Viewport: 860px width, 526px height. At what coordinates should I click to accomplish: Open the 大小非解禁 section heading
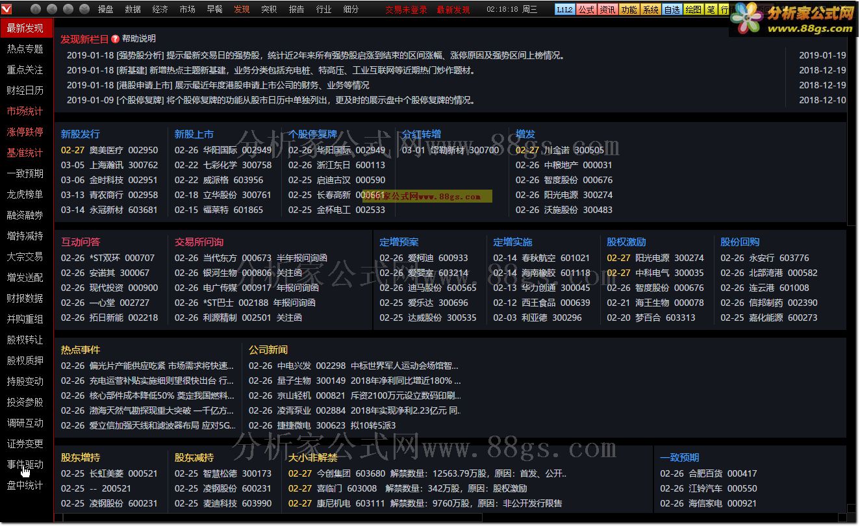tap(313, 457)
